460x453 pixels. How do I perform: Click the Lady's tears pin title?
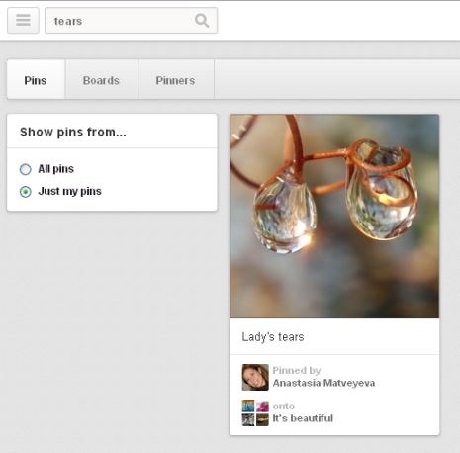click(x=273, y=337)
